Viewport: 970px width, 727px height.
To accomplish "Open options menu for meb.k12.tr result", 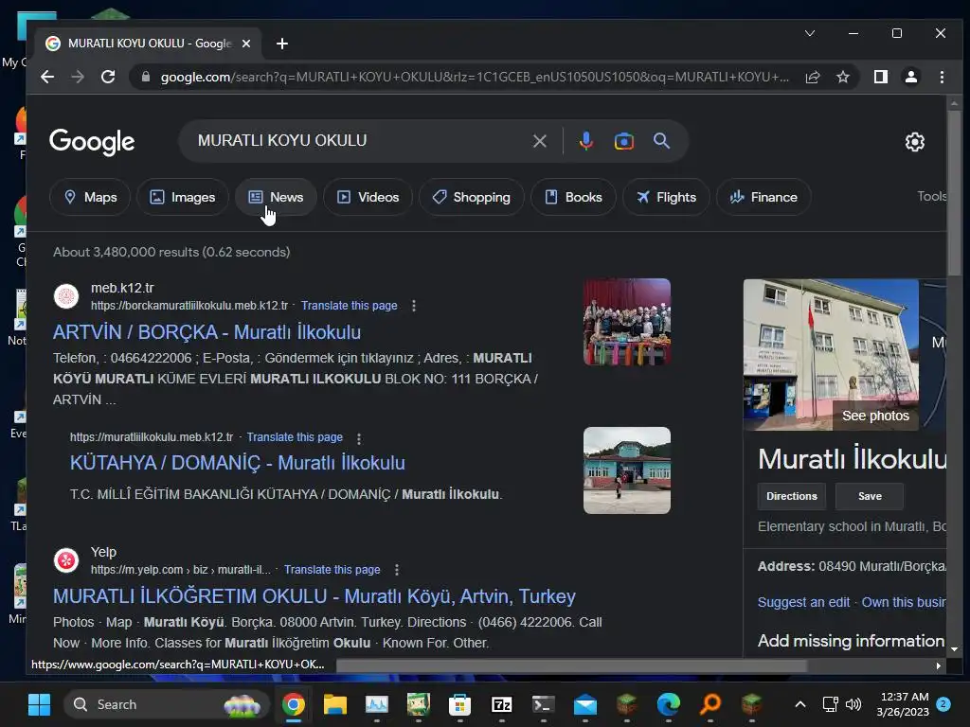I will pos(414,306).
